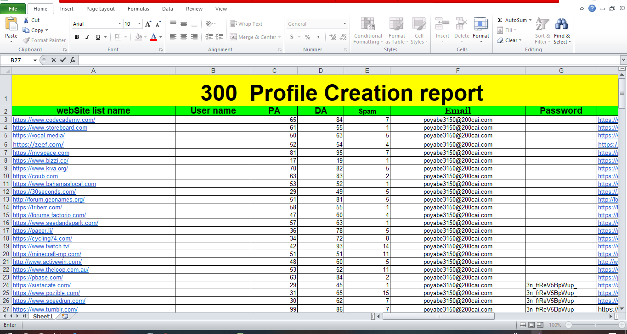Screen dimensions: 627x334
Task: Click the Merge & Center icon
Action: point(252,37)
